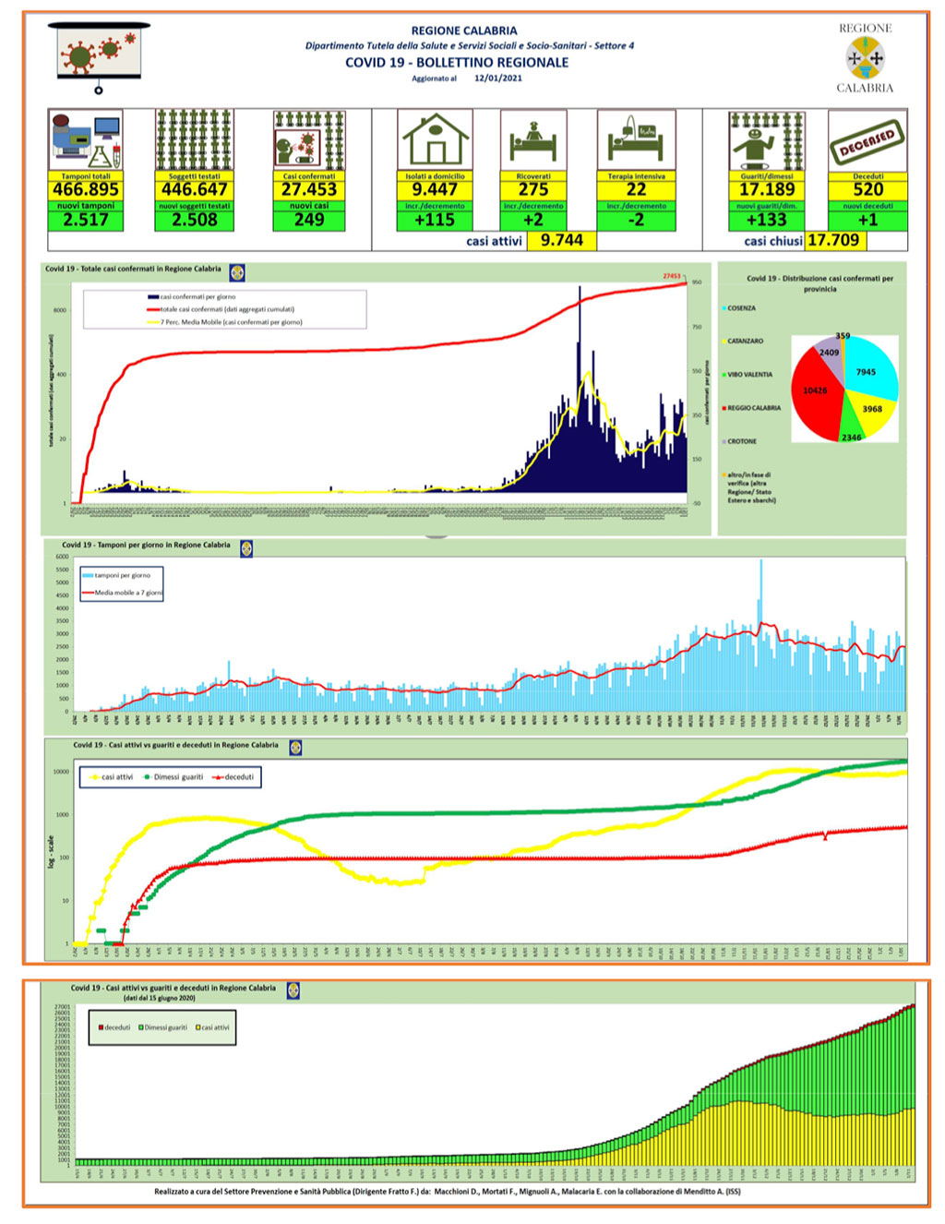Viewport: 945px width, 1224px height.
Task: Select yellow casi attivi swatch in bottom chart legend
Action: click(197, 1027)
